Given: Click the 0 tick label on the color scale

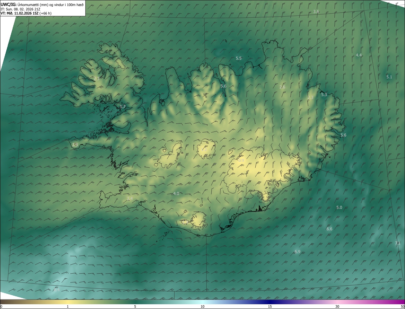Looking at the screenshot, I should [1, 306].
